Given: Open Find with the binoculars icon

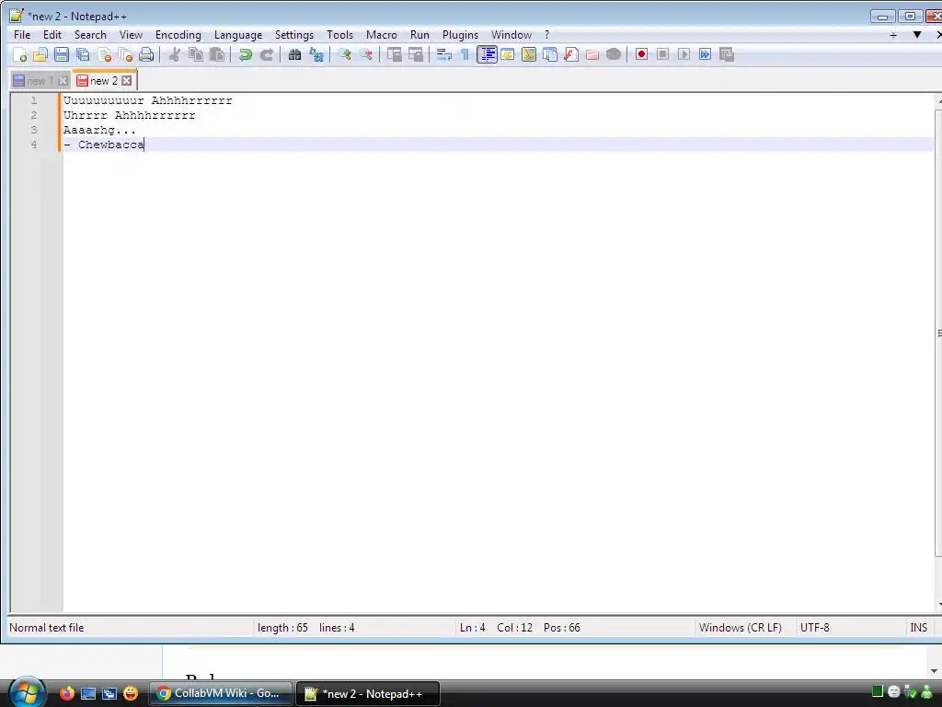Looking at the screenshot, I should [x=294, y=54].
